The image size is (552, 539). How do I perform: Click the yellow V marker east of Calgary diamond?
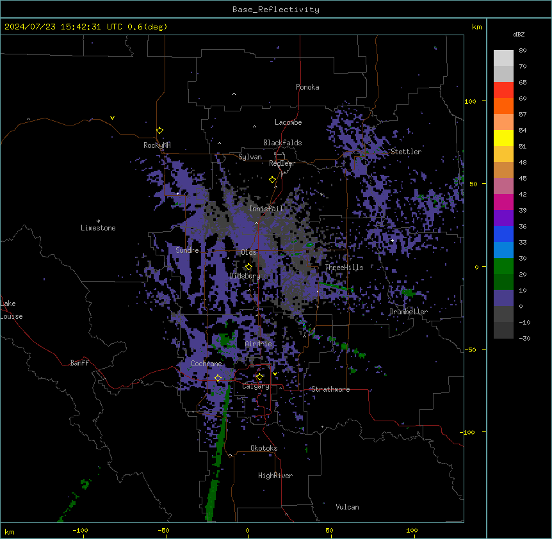[275, 374]
